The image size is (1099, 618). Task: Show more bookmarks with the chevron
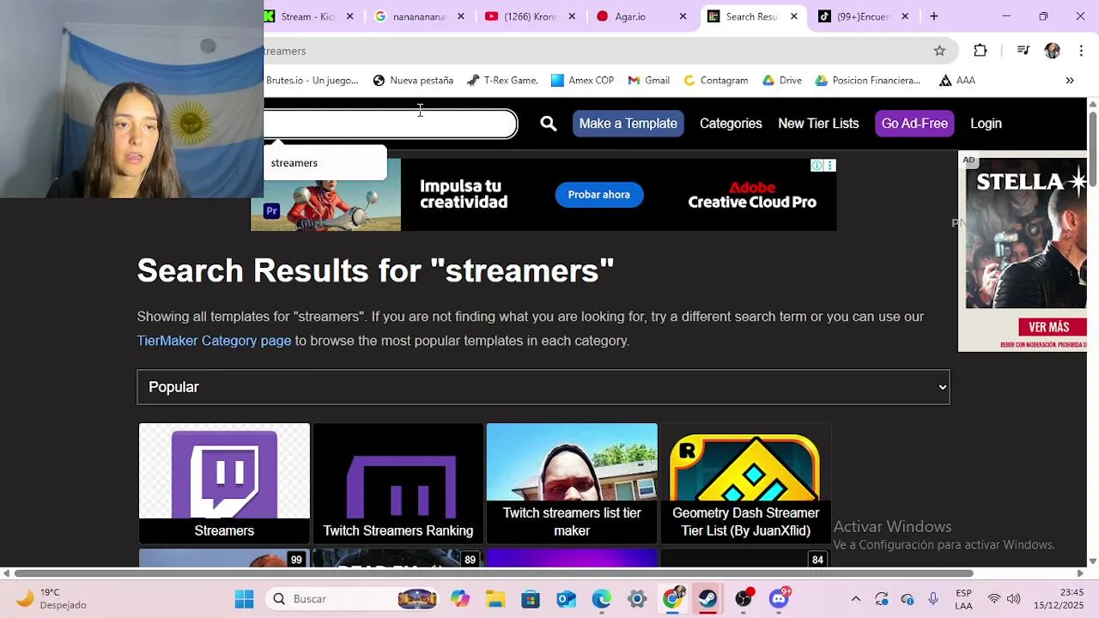[1070, 81]
